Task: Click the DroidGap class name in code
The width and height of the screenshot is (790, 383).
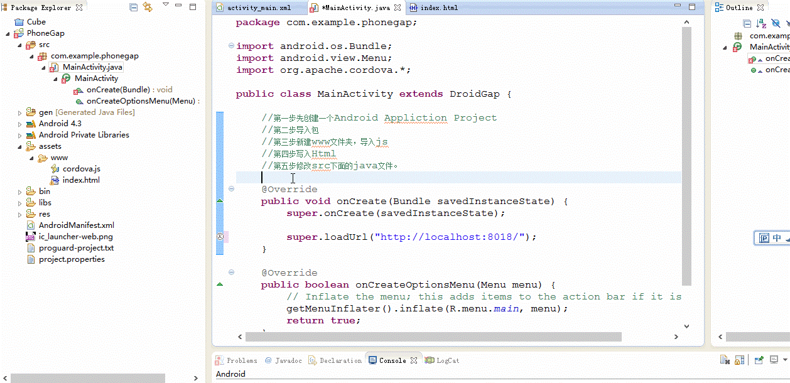Action: pyautogui.click(x=474, y=94)
